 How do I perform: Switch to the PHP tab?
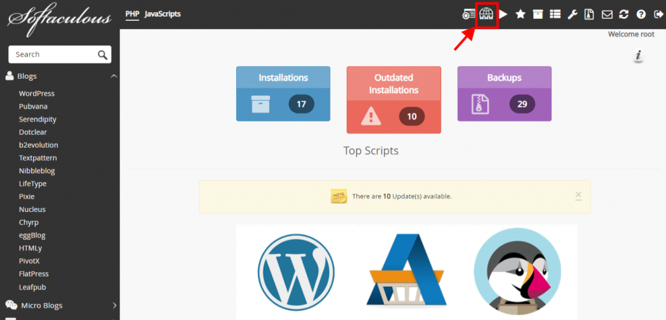point(132,14)
